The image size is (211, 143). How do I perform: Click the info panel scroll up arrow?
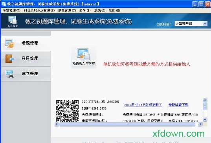coord(205,100)
